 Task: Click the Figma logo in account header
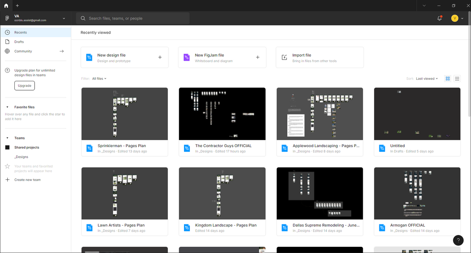pyautogui.click(x=7, y=18)
